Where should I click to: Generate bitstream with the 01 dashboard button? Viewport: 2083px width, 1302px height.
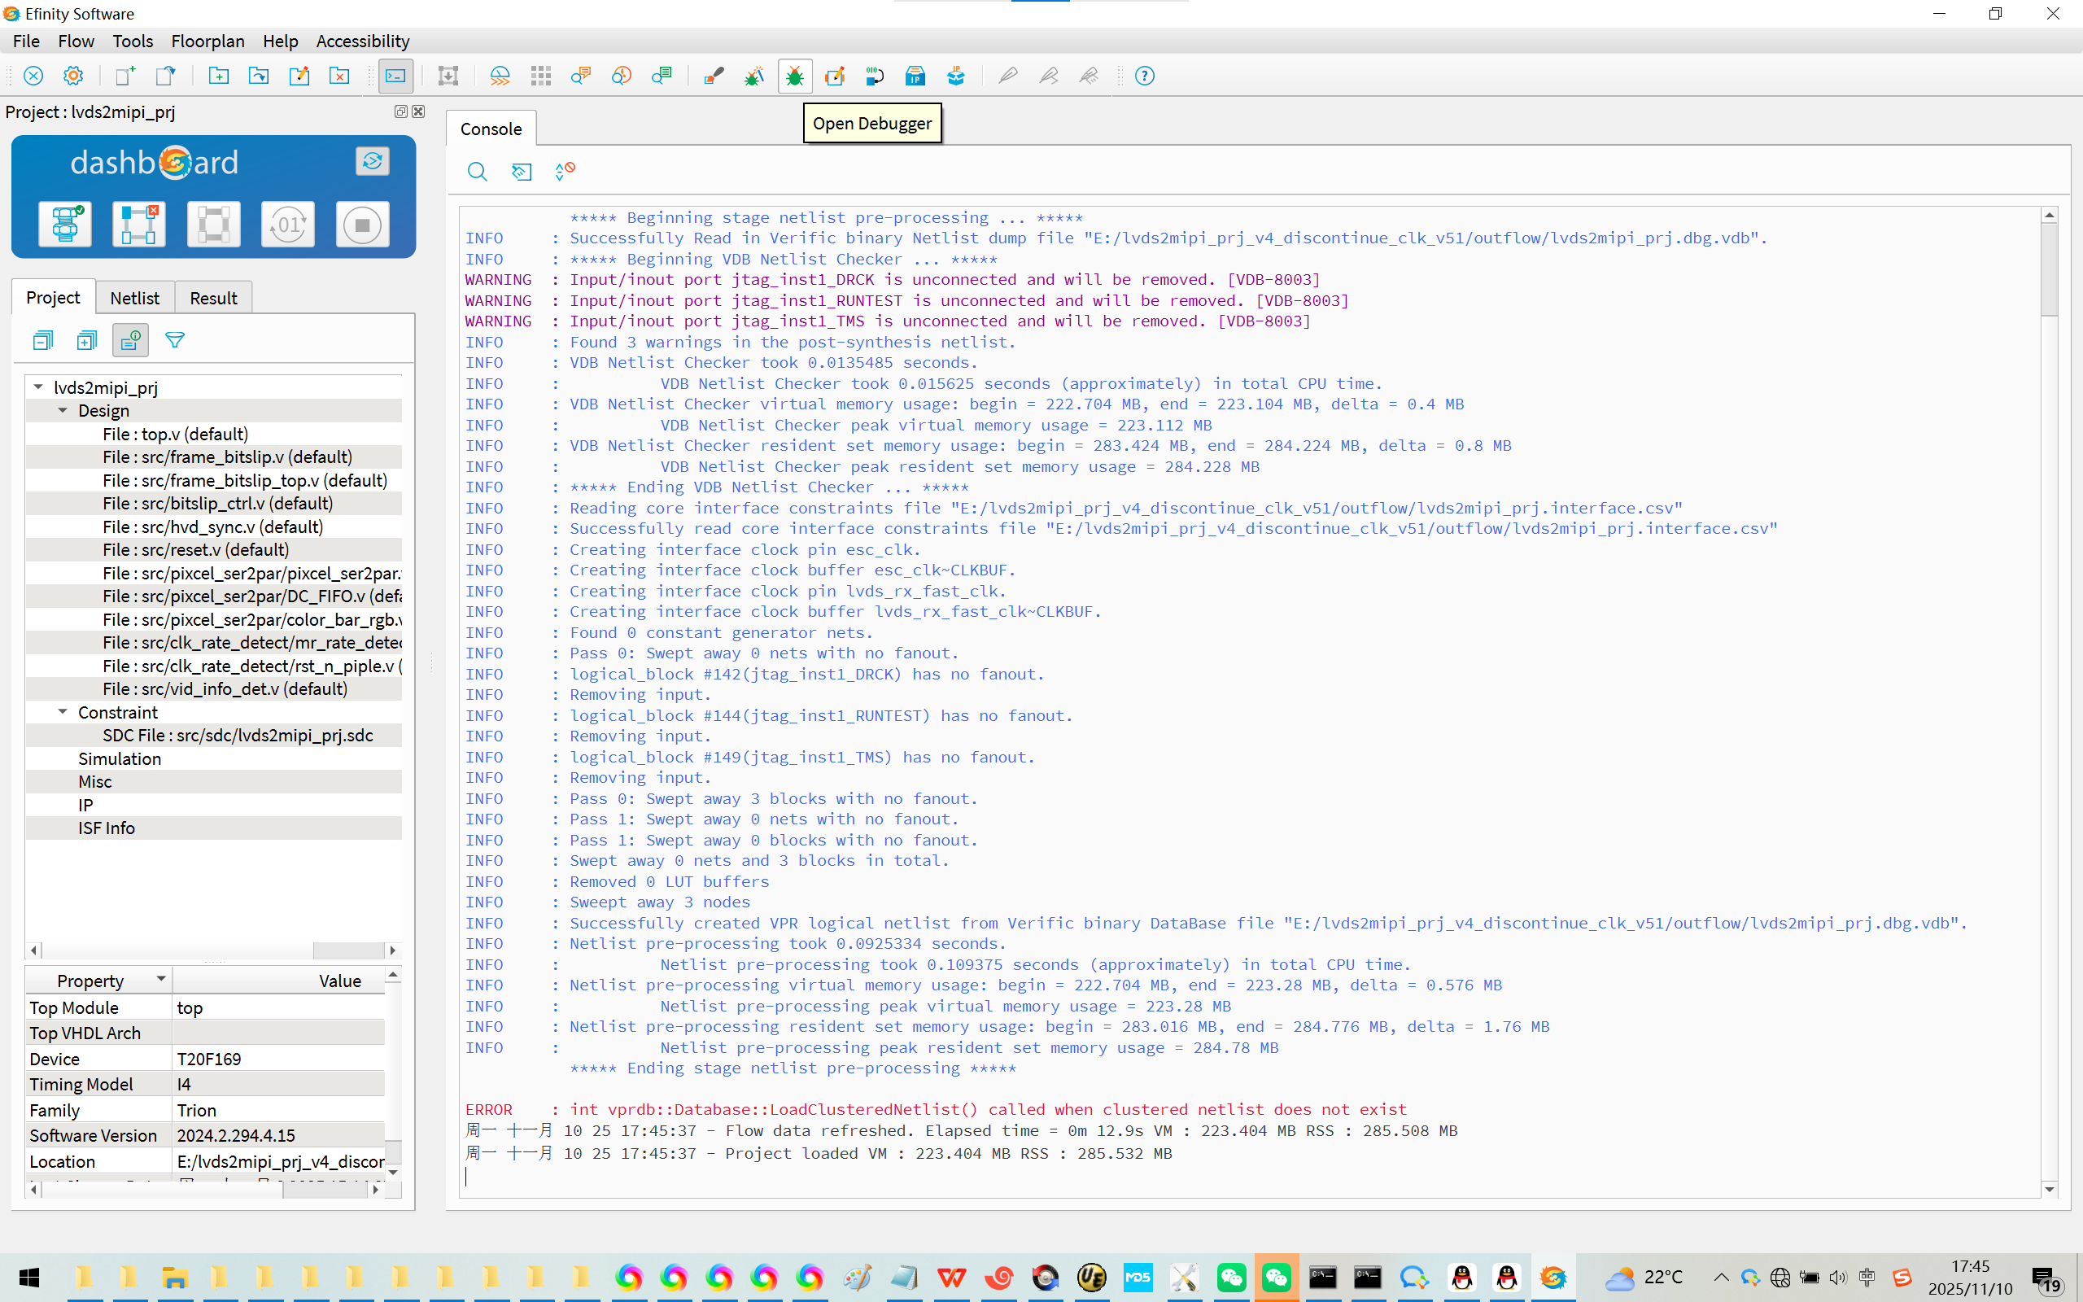[287, 225]
